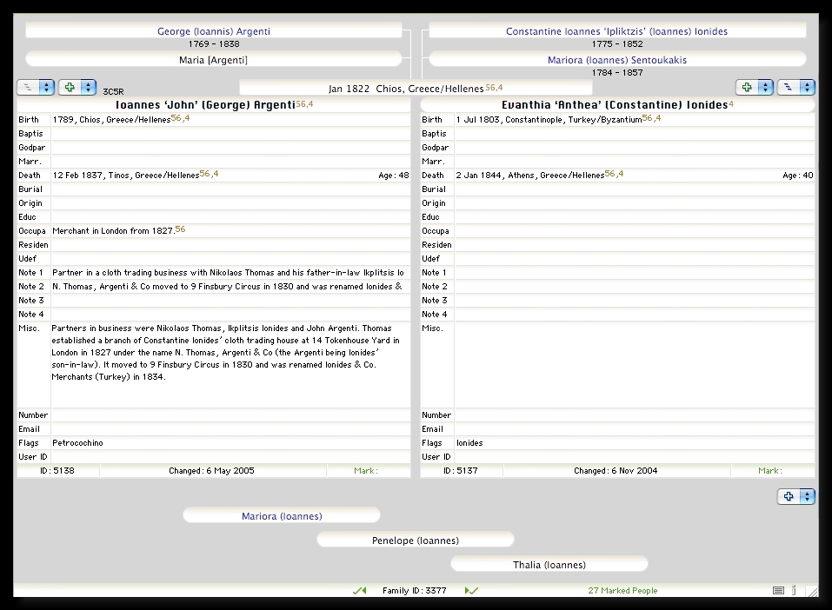Viewport: 832px width, 610px height.
Task: Click the left spouse list popup icon
Action: click(35, 88)
